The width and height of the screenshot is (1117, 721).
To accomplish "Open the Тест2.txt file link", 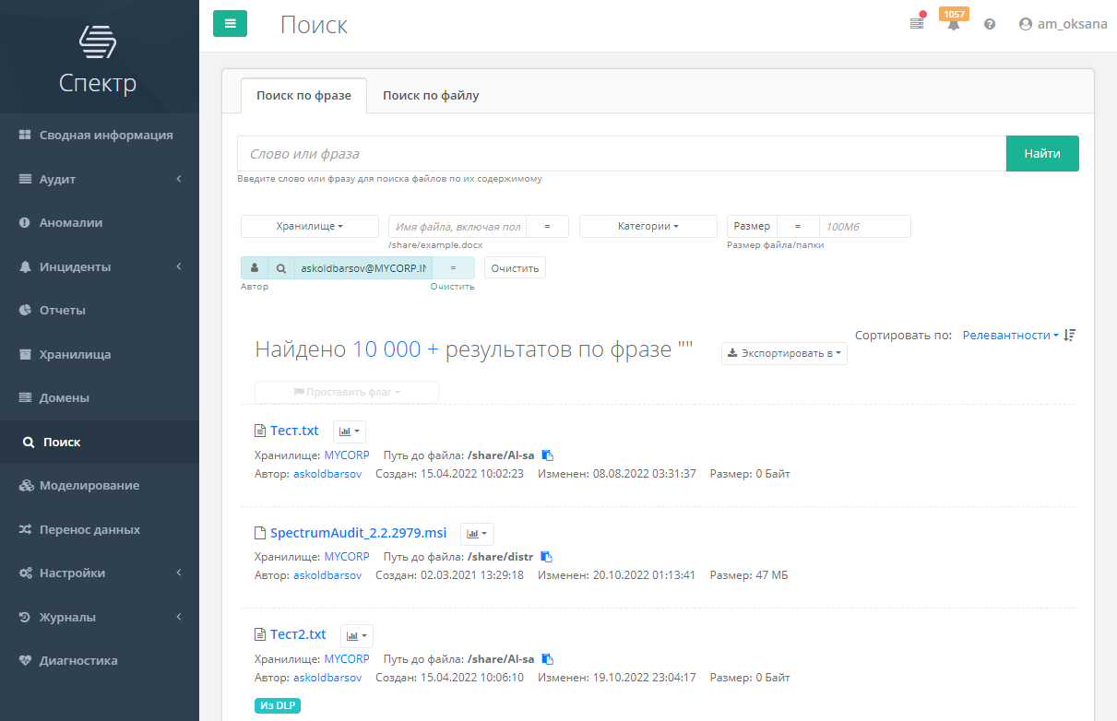I will [298, 634].
